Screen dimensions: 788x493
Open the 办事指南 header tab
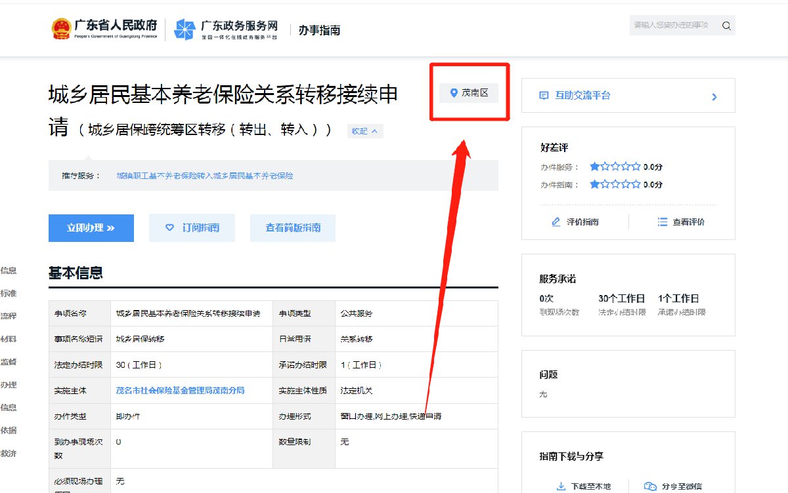click(x=319, y=30)
